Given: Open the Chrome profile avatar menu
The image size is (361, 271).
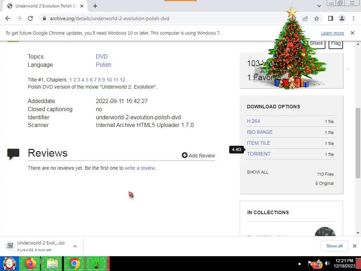Looking at the screenshot, I should tap(342, 18).
